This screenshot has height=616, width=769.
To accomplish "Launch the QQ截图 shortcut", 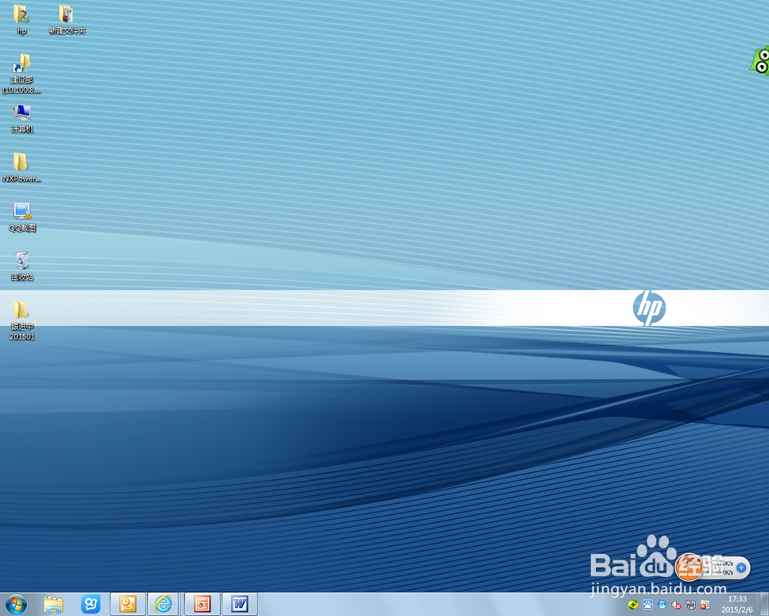I will pyautogui.click(x=22, y=217).
